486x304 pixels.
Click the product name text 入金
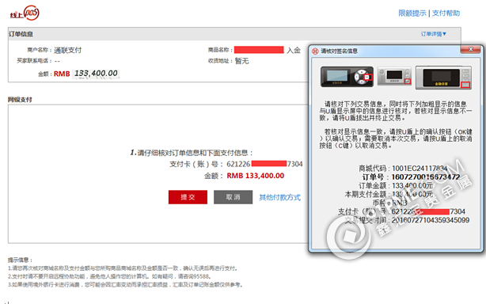tap(294, 50)
